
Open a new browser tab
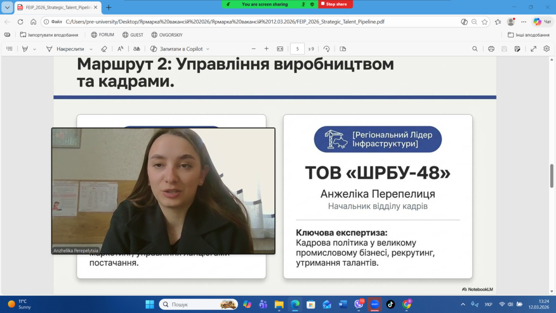pos(109,7)
